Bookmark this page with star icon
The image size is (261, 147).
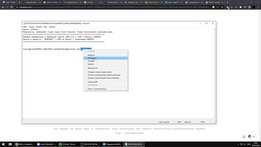[x=222, y=7]
